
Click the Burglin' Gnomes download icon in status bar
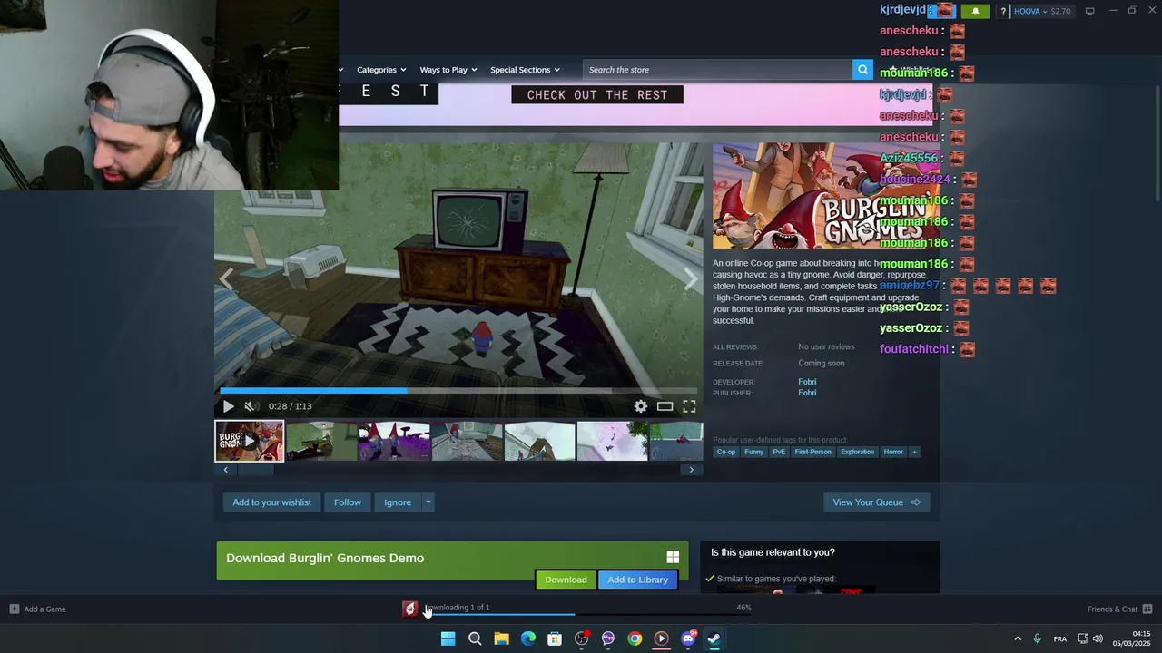pyautogui.click(x=410, y=609)
